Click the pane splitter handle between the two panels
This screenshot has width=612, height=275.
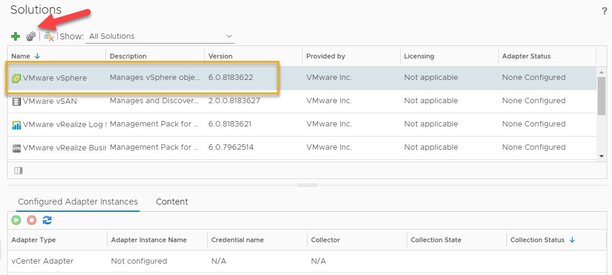[307, 185]
